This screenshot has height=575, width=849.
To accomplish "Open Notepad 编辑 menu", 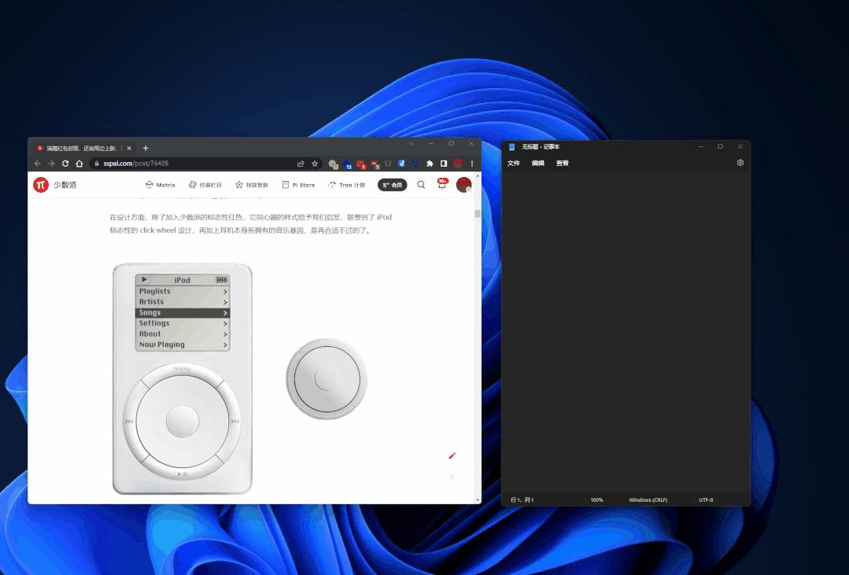I will 537,164.
